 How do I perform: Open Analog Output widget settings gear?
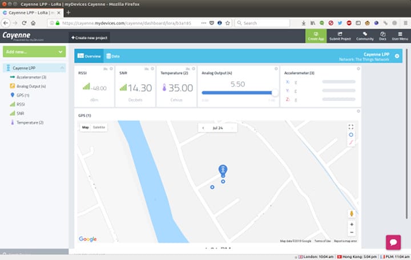tap(276, 68)
